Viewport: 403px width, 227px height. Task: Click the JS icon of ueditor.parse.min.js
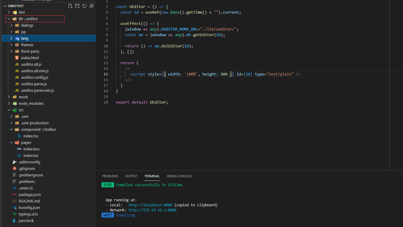click(x=17, y=90)
